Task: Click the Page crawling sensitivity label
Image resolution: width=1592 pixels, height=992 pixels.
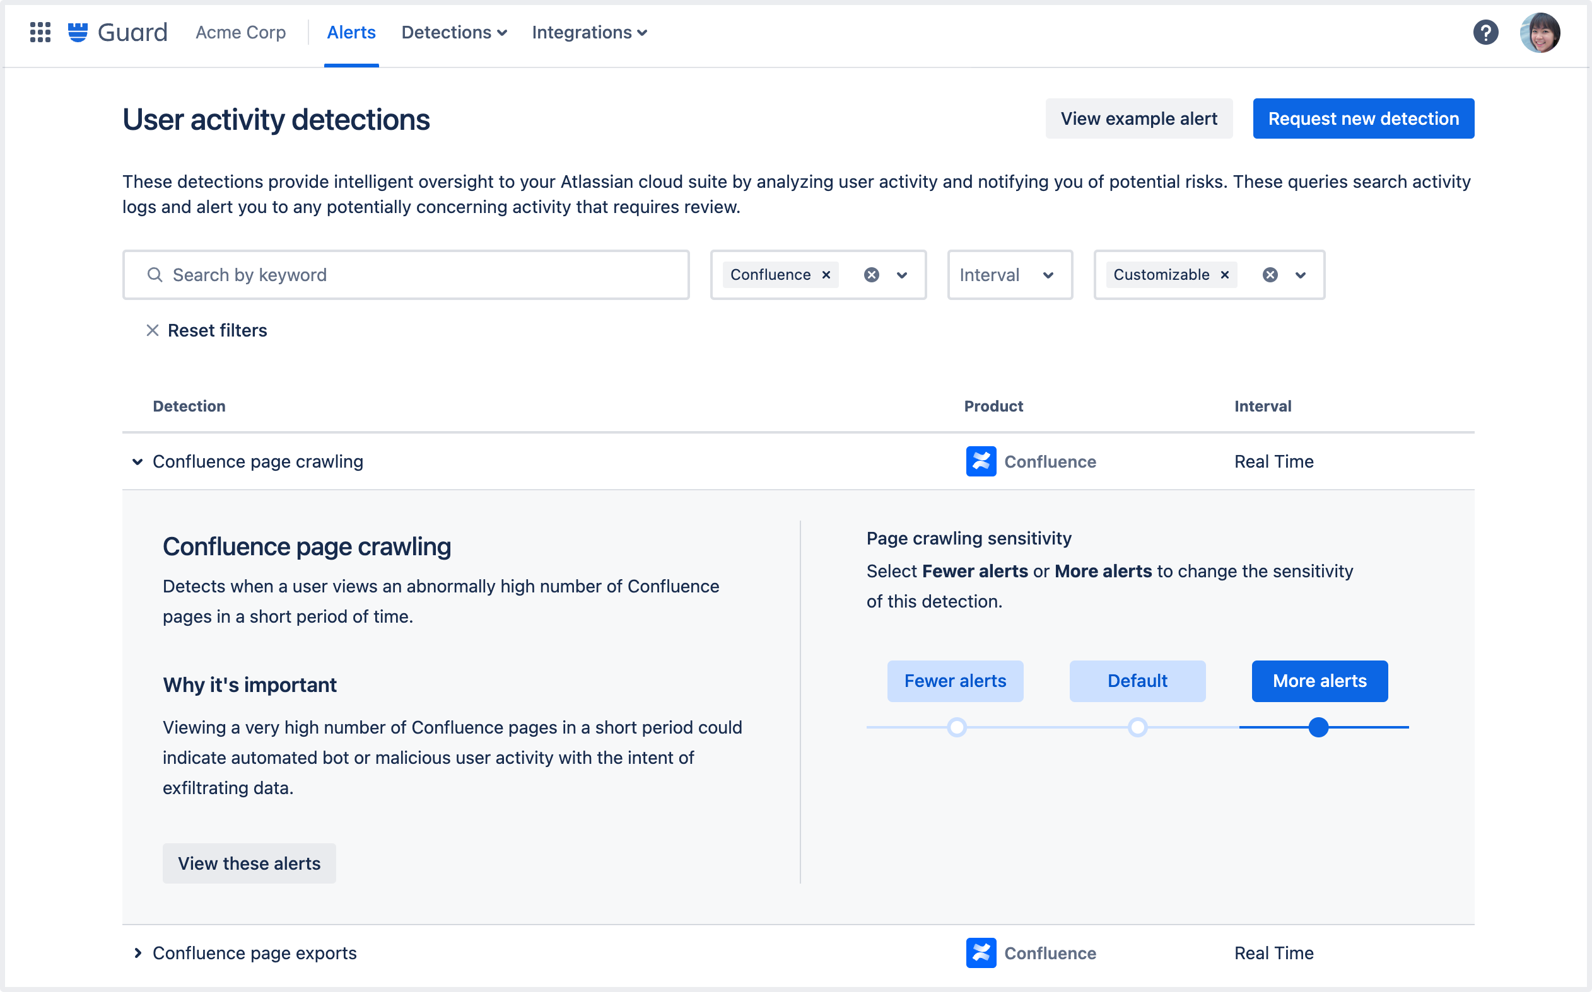Action: [x=969, y=538]
